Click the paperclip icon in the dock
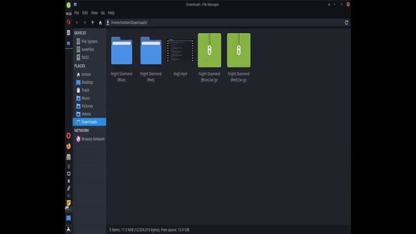416x234 pixels. point(68,188)
